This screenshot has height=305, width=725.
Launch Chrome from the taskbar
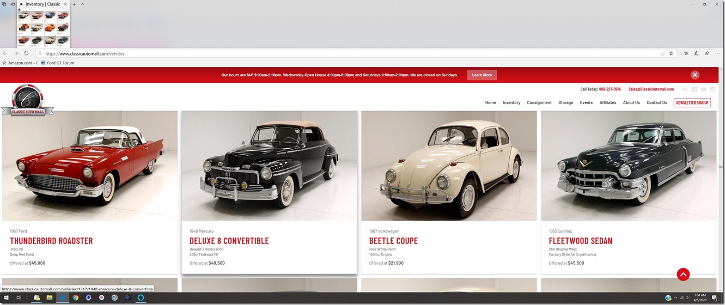(76, 298)
